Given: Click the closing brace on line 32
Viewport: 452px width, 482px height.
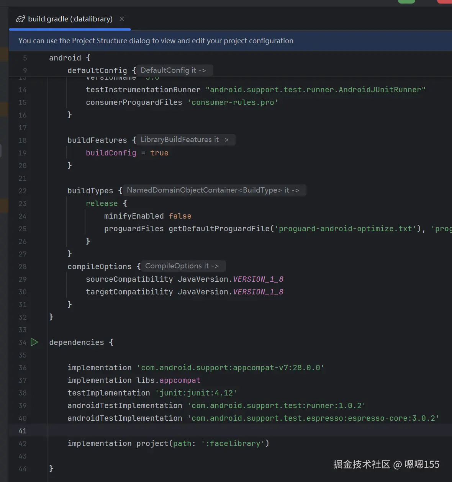Looking at the screenshot, I should [x=51, y=317].
